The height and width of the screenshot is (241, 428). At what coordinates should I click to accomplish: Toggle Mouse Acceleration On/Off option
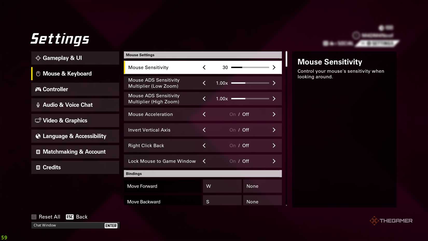click(239, 114)
